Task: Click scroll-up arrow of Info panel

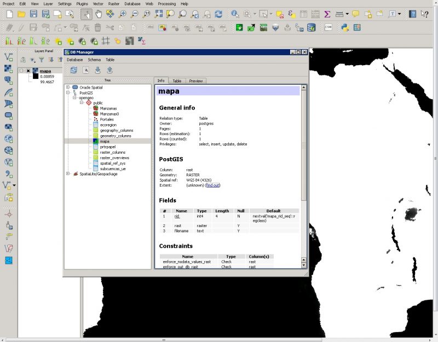Action: click(304, 88)
